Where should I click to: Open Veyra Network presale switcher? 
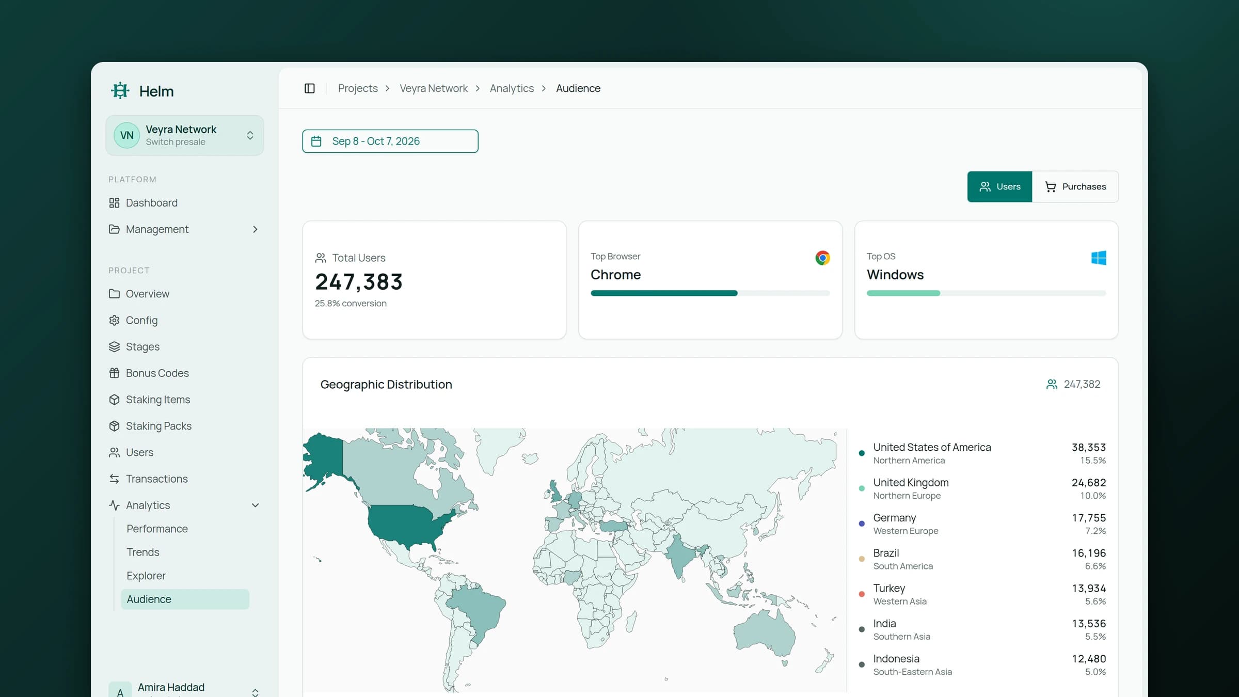185,135
